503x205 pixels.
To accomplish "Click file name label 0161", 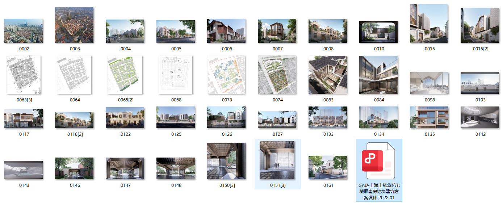I will [328, 185].
